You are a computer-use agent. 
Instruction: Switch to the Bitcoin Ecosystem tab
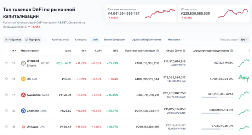tap(114, 40)
